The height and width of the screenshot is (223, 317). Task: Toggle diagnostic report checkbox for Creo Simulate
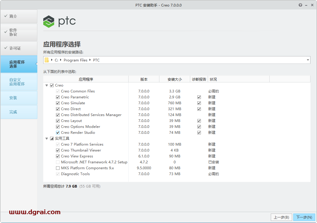point(199,103)
